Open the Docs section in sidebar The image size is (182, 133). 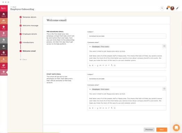4,40
